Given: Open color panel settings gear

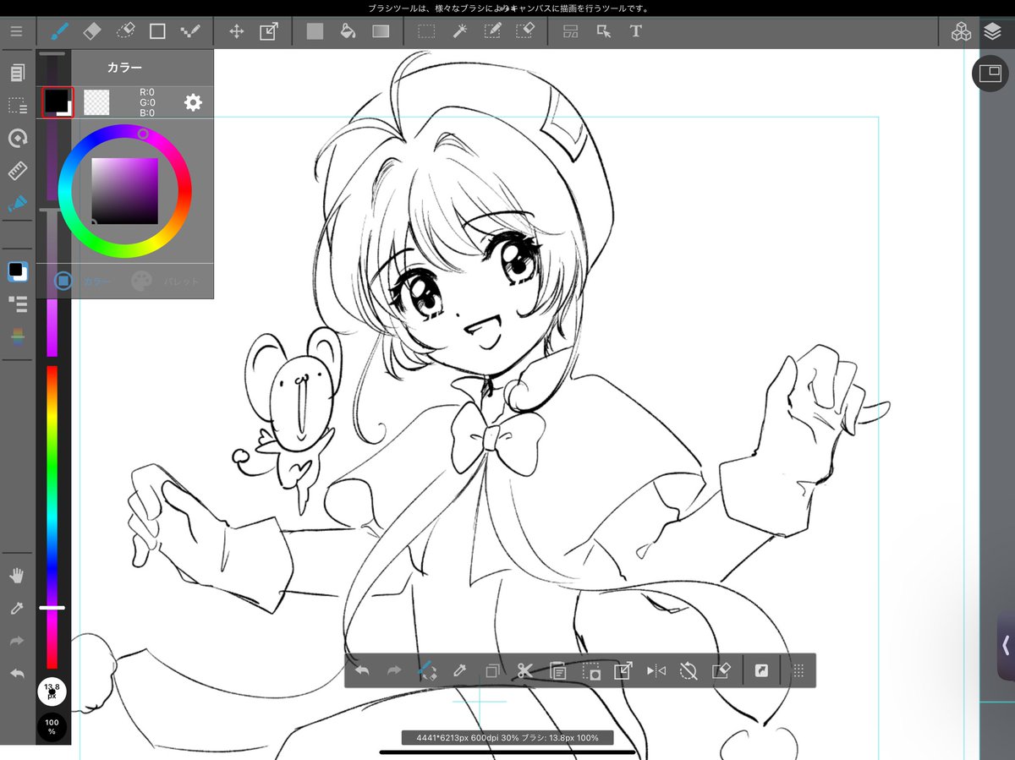Looking at the screenshot, I should click(x=194, y=102).
